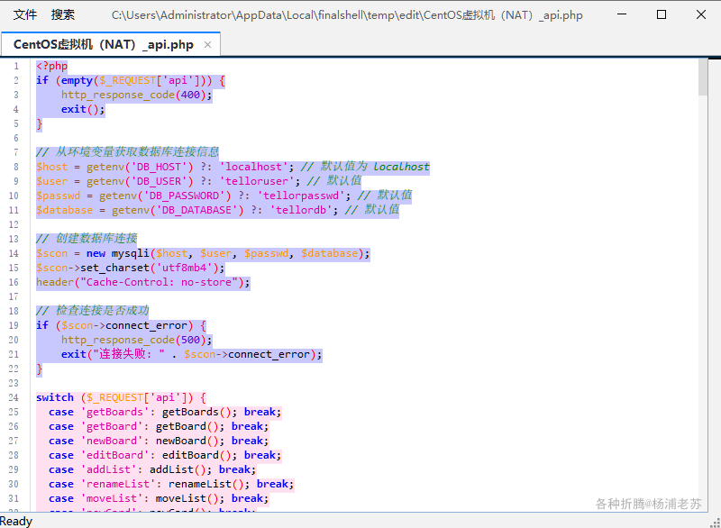Click '$database' variable on line 11

64,210
